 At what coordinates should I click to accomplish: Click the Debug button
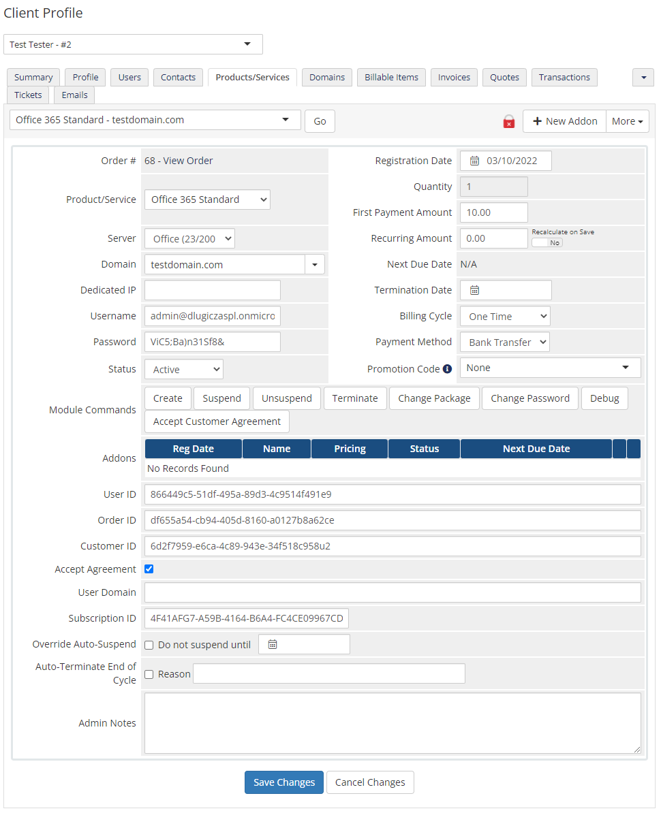point(604,398)
